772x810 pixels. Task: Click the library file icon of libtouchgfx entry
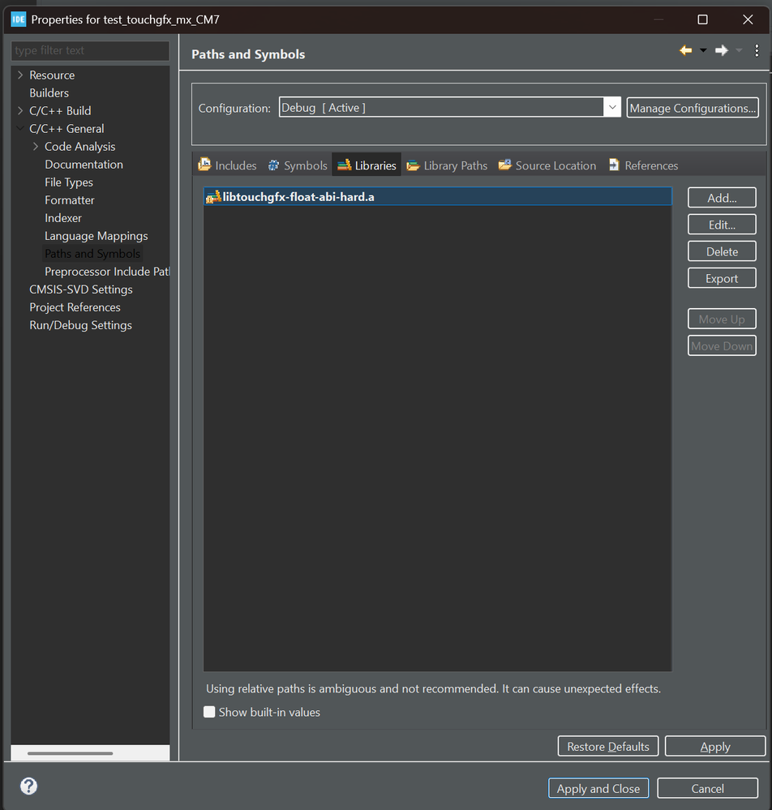pos(213,197)
